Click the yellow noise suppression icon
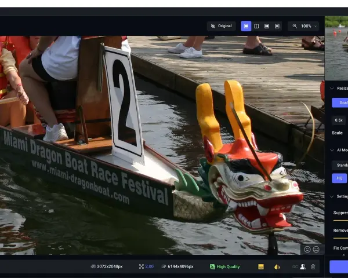The image size is (348, 278). [x=261, y=266]
